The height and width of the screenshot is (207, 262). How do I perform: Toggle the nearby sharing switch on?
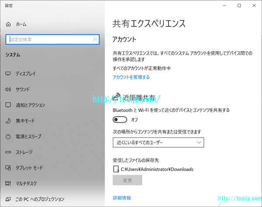(x=120, y=120)
